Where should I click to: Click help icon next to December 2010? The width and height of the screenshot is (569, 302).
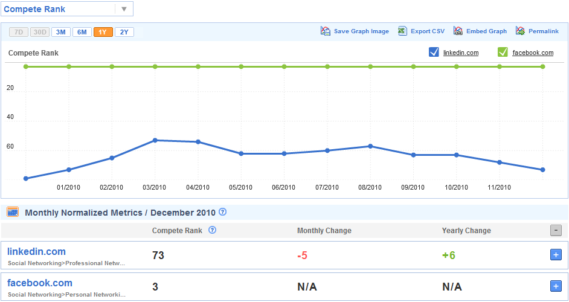click(223, 211)
